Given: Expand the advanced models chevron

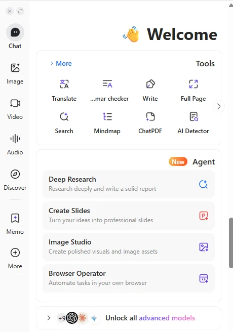Looking at the screenshot, I should (49, 318).
